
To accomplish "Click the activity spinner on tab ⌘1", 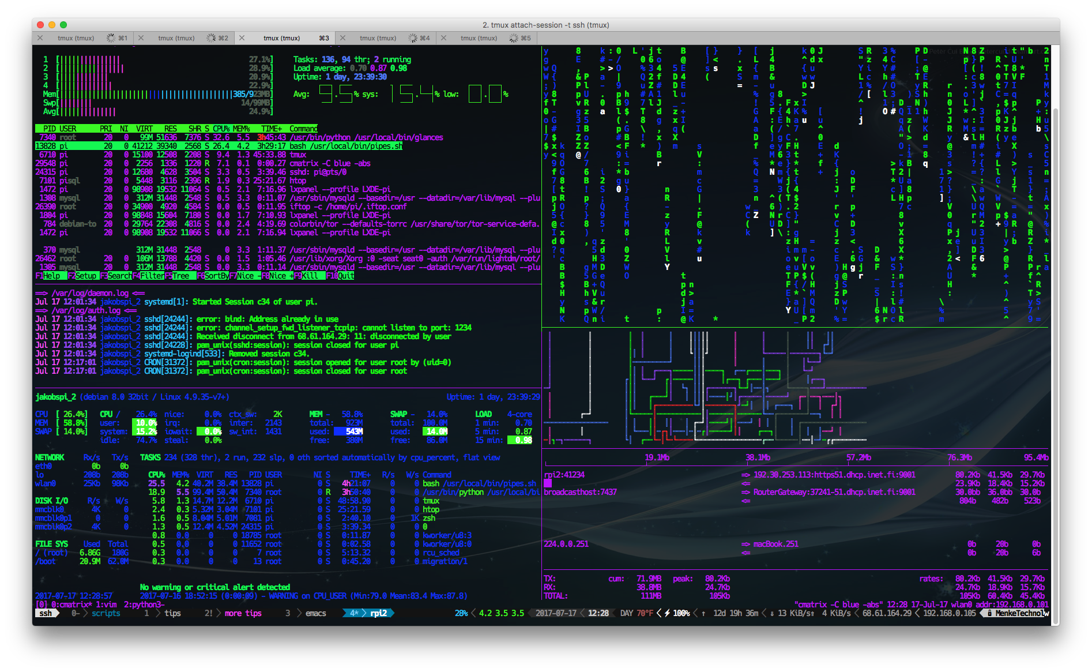I will (x=111, y=38).
